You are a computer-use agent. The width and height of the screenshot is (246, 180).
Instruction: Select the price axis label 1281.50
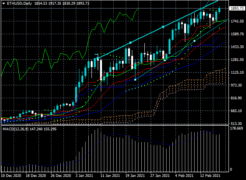click(x=237, y=60)
